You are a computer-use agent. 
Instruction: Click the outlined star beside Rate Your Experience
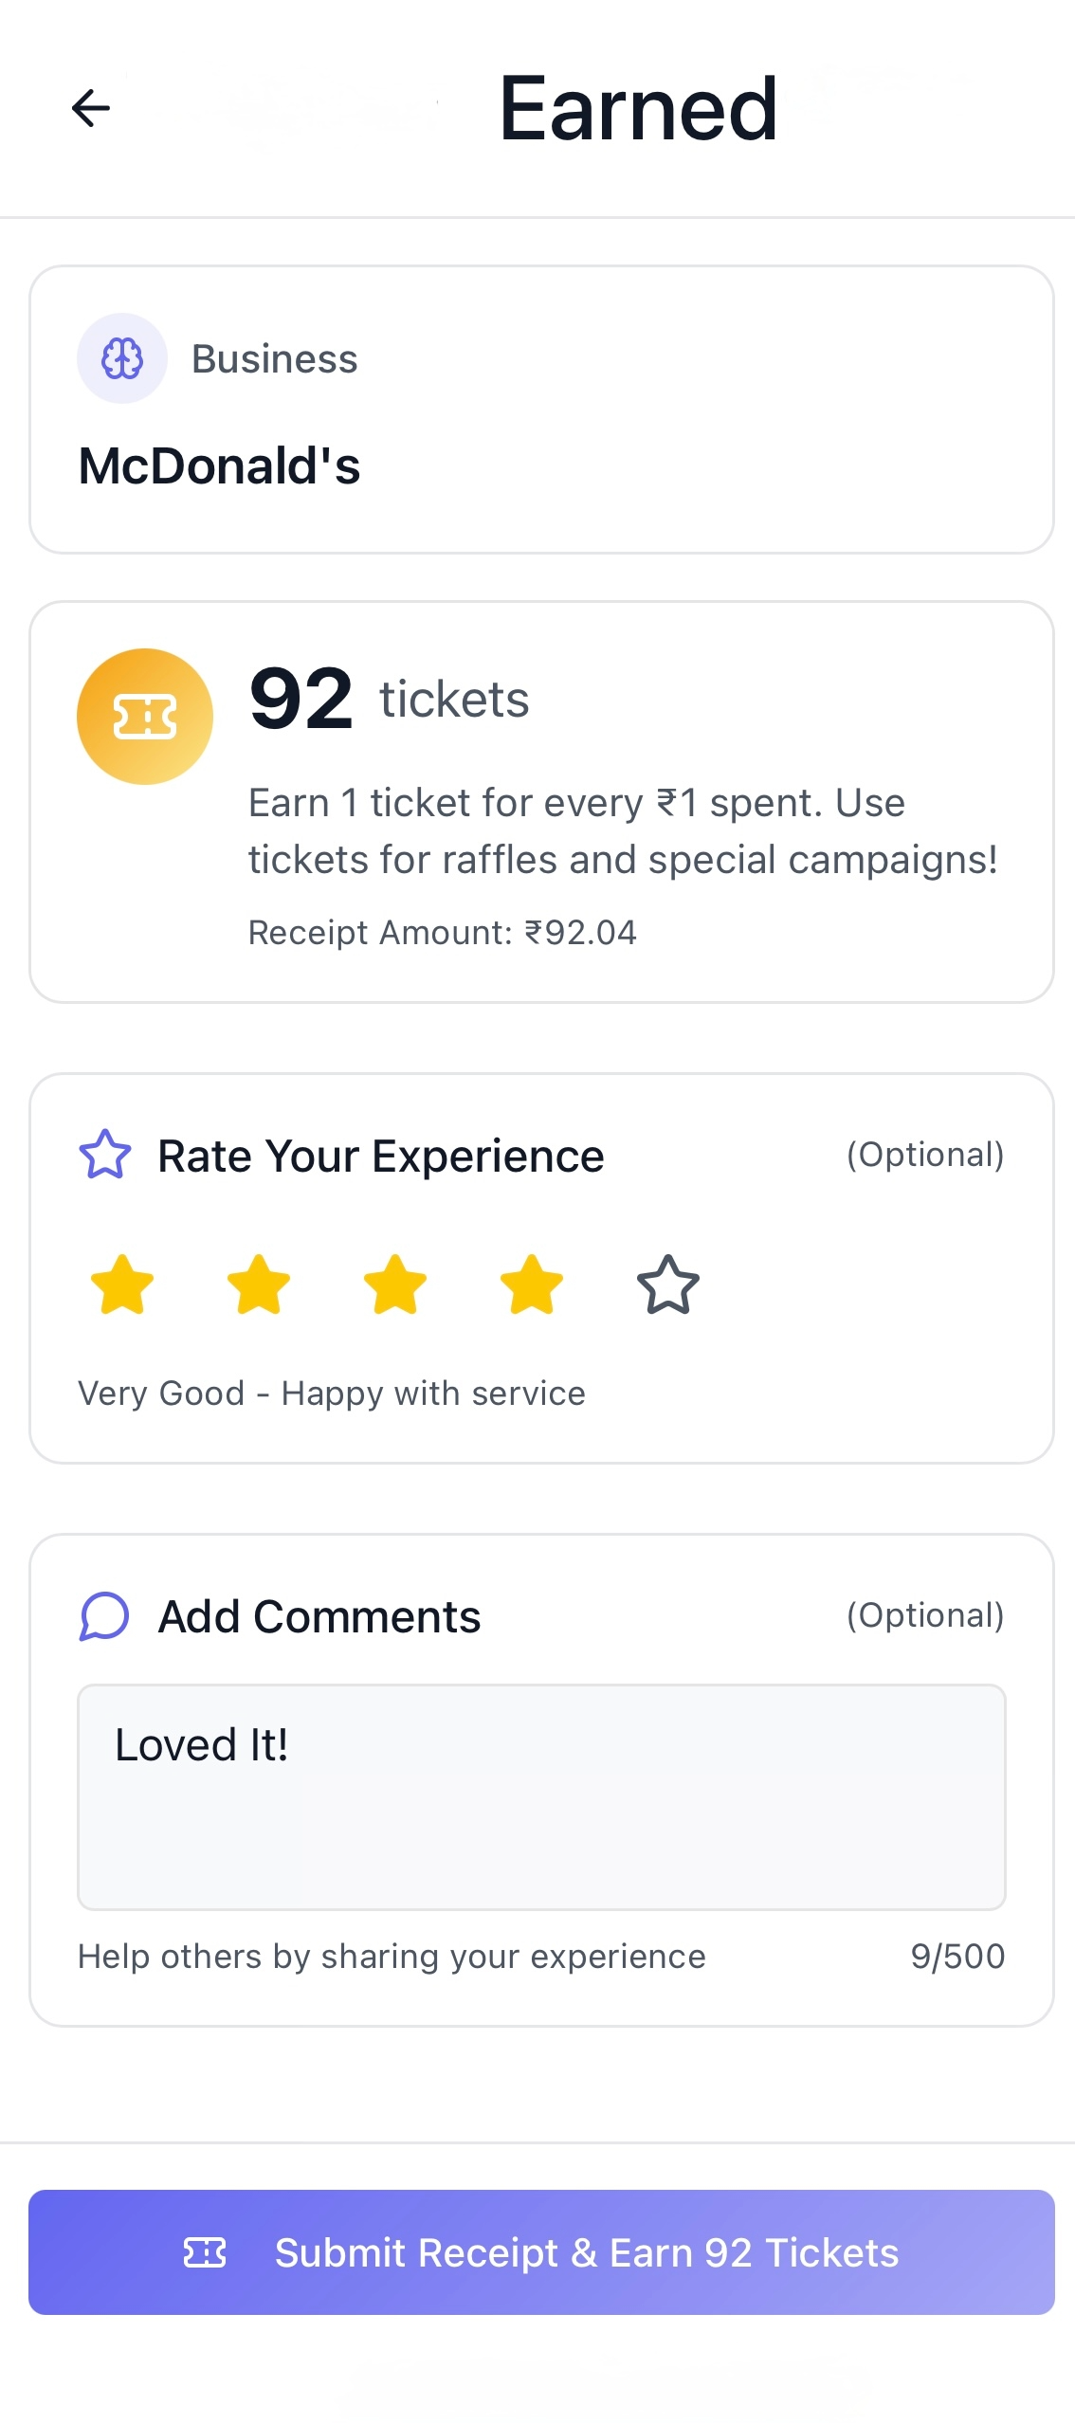(x=104, y=1155)
